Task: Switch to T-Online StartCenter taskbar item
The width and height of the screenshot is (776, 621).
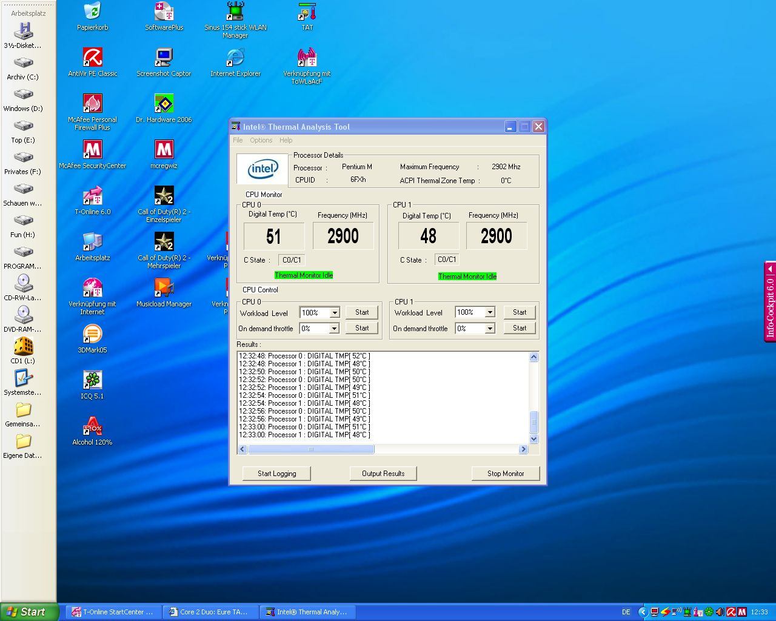Action: click(113, 612)
